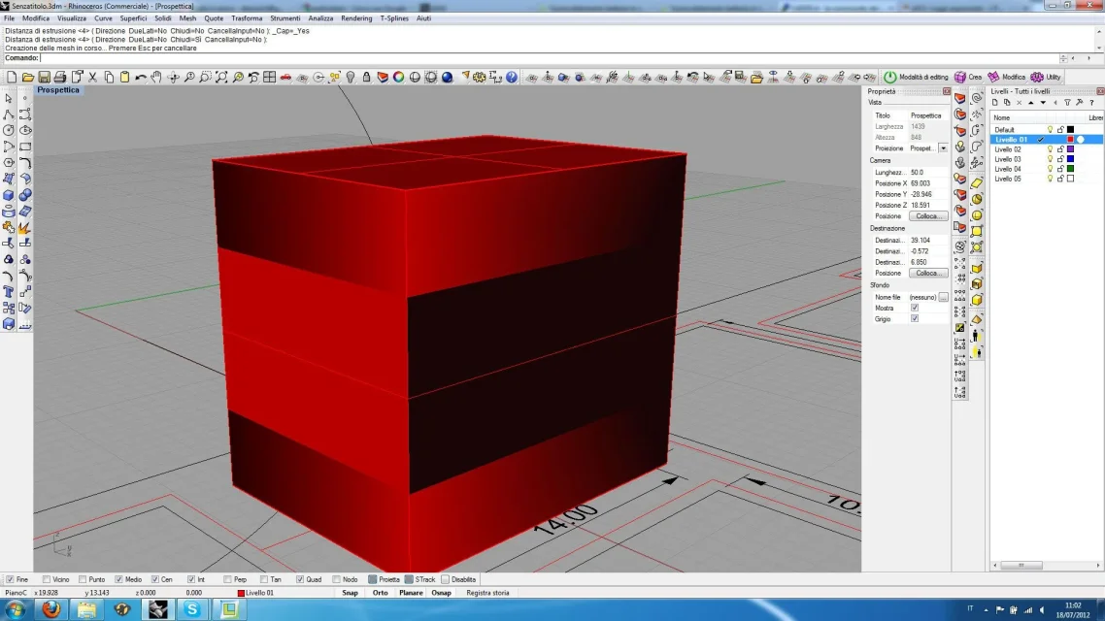The height and width of the screenshot is (621, 1105).
Task: Toggle the Quad osnap checkbox
Action: [299, 579]
